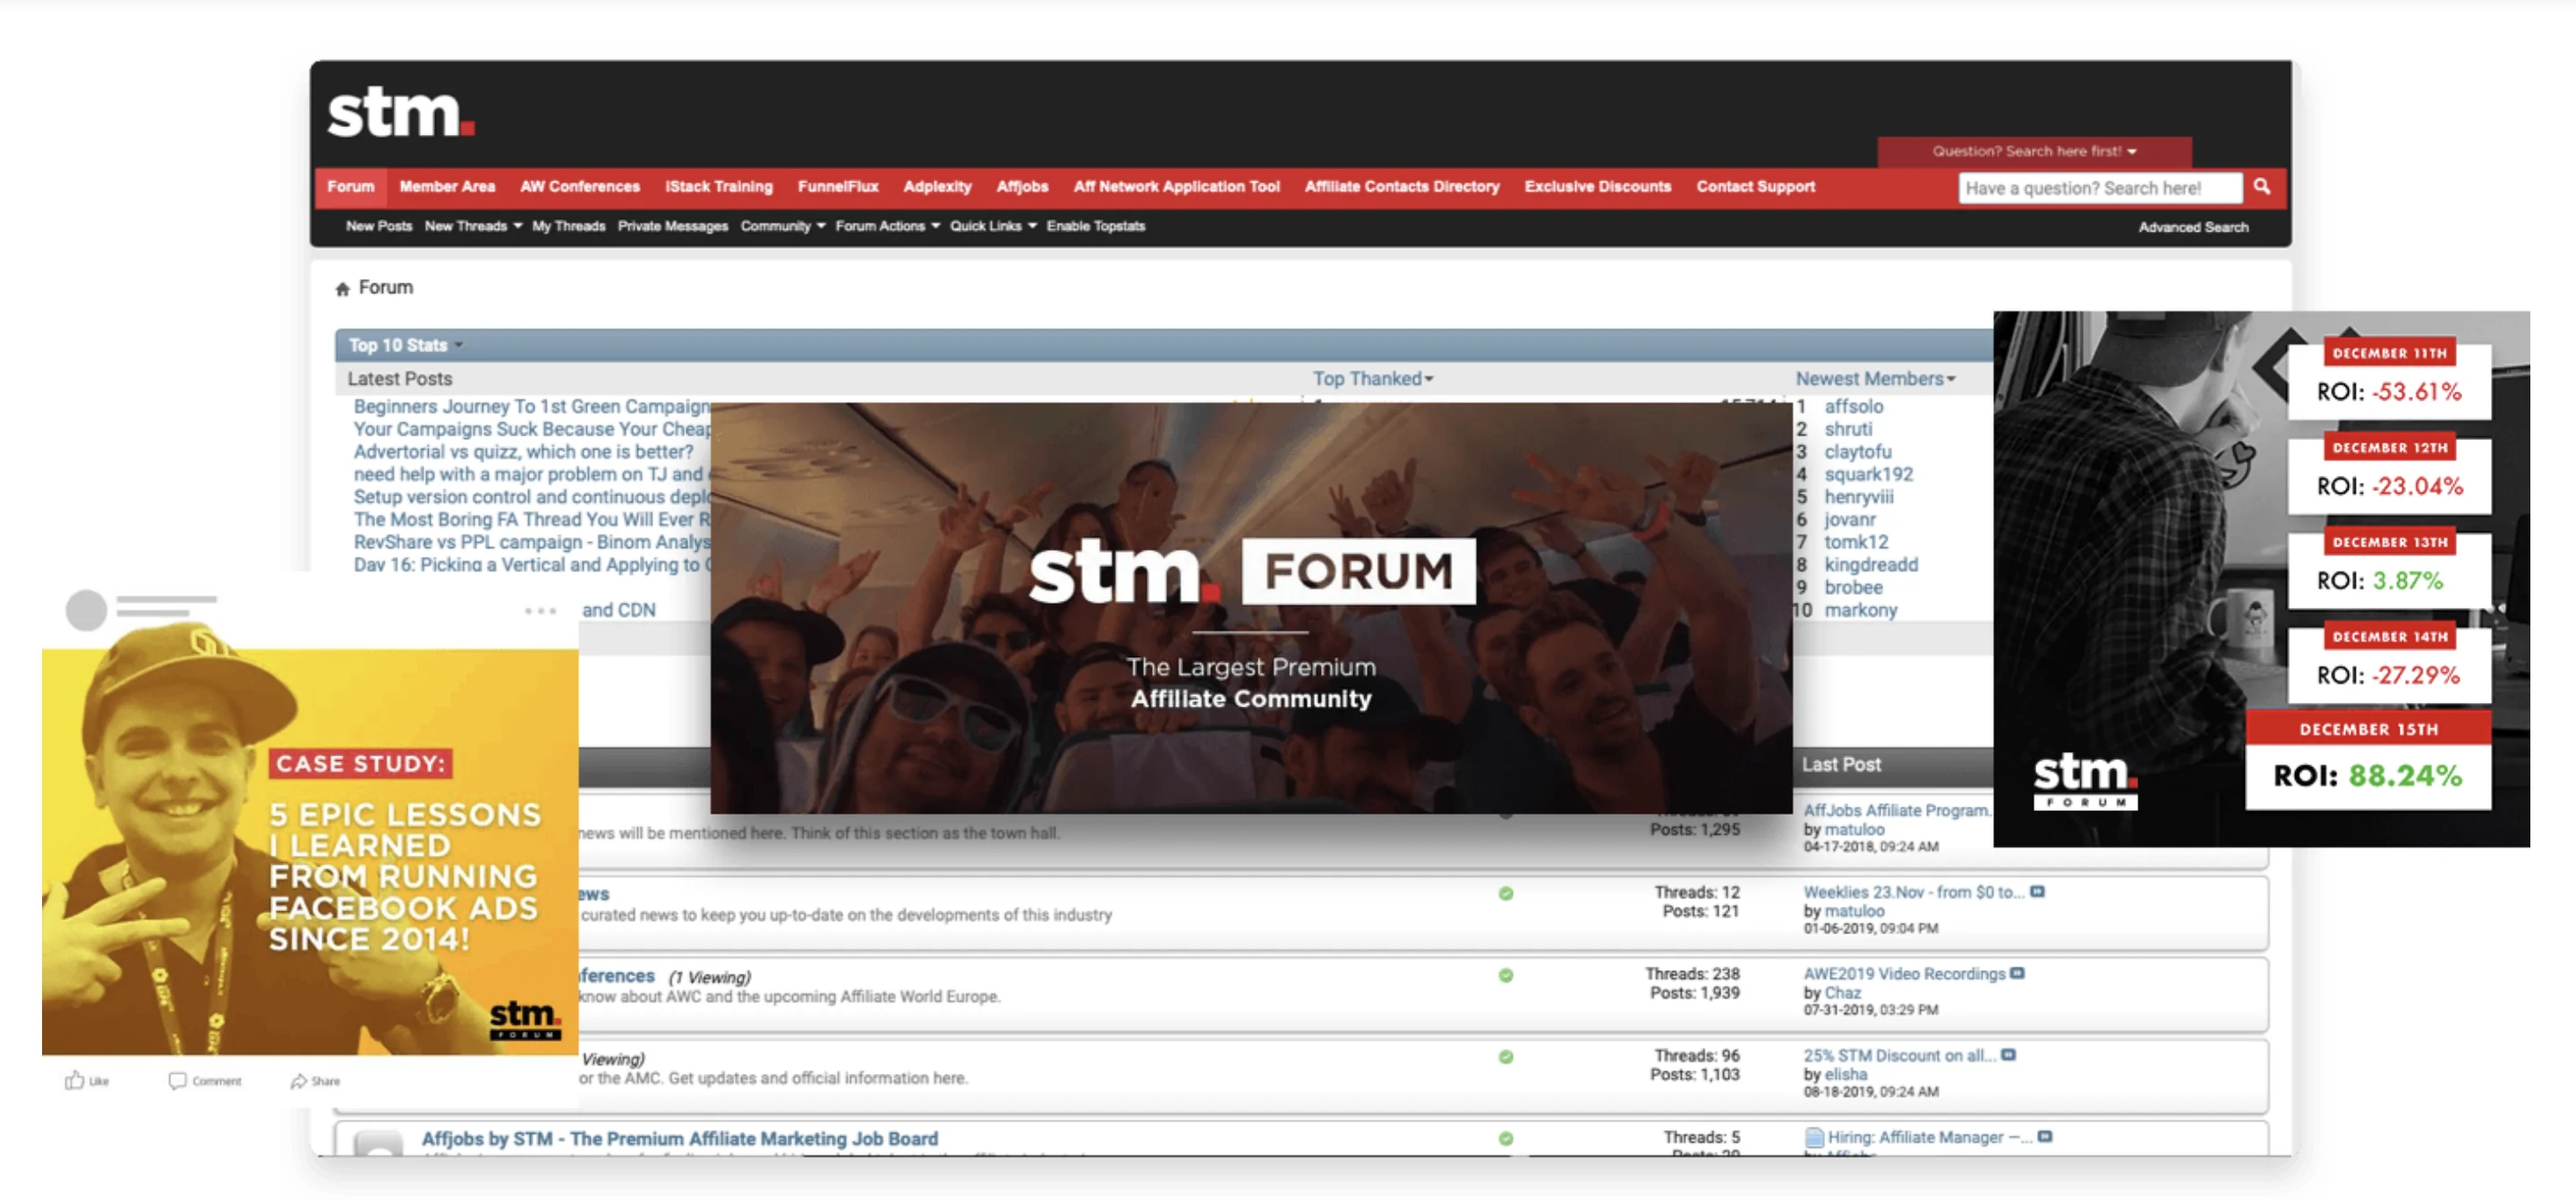Click the Like thumbs-up icon
This screenshot has height=1200, width=2576.
pyautogui.click(x=74, y=1080)
